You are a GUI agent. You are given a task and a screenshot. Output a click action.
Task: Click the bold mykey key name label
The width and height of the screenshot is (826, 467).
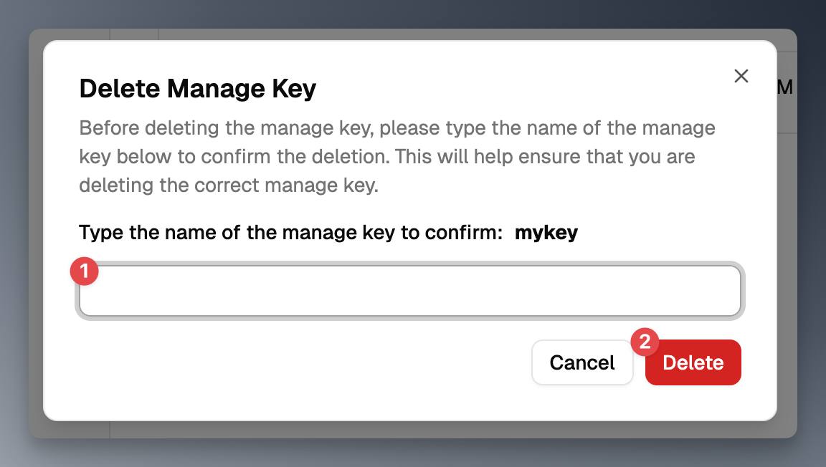[546, 232]
